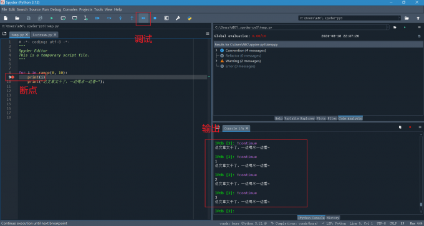Run current cell toolbar icon
Image resolution: width=424 pixels, height=226 pixels.
63,18
